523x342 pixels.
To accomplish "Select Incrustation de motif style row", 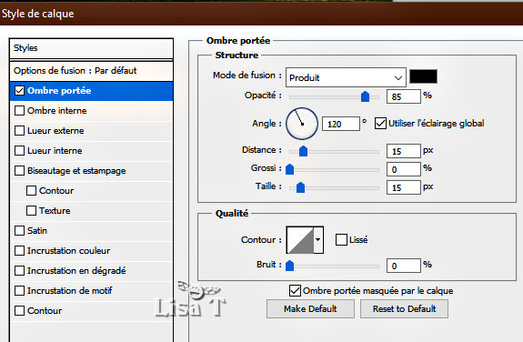I will (91, 291).
